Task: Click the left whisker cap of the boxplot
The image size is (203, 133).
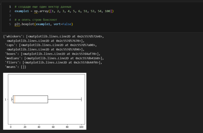Action: 12,99
